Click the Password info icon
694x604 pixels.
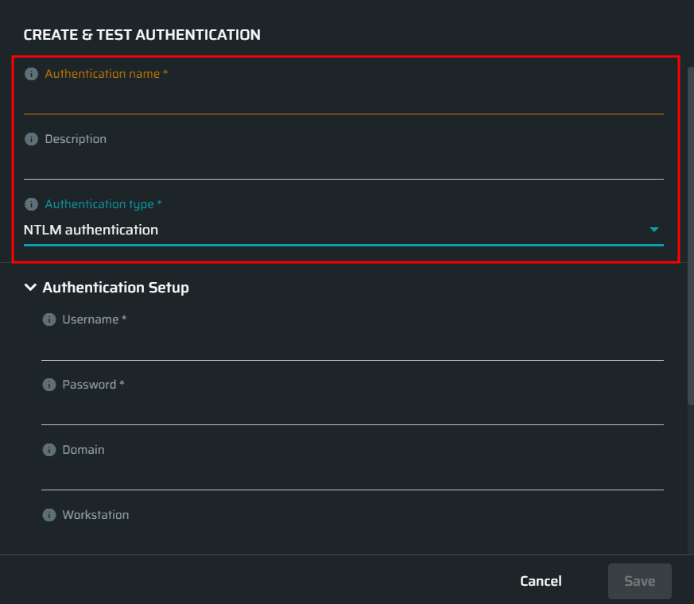click(x=49, y=385)
